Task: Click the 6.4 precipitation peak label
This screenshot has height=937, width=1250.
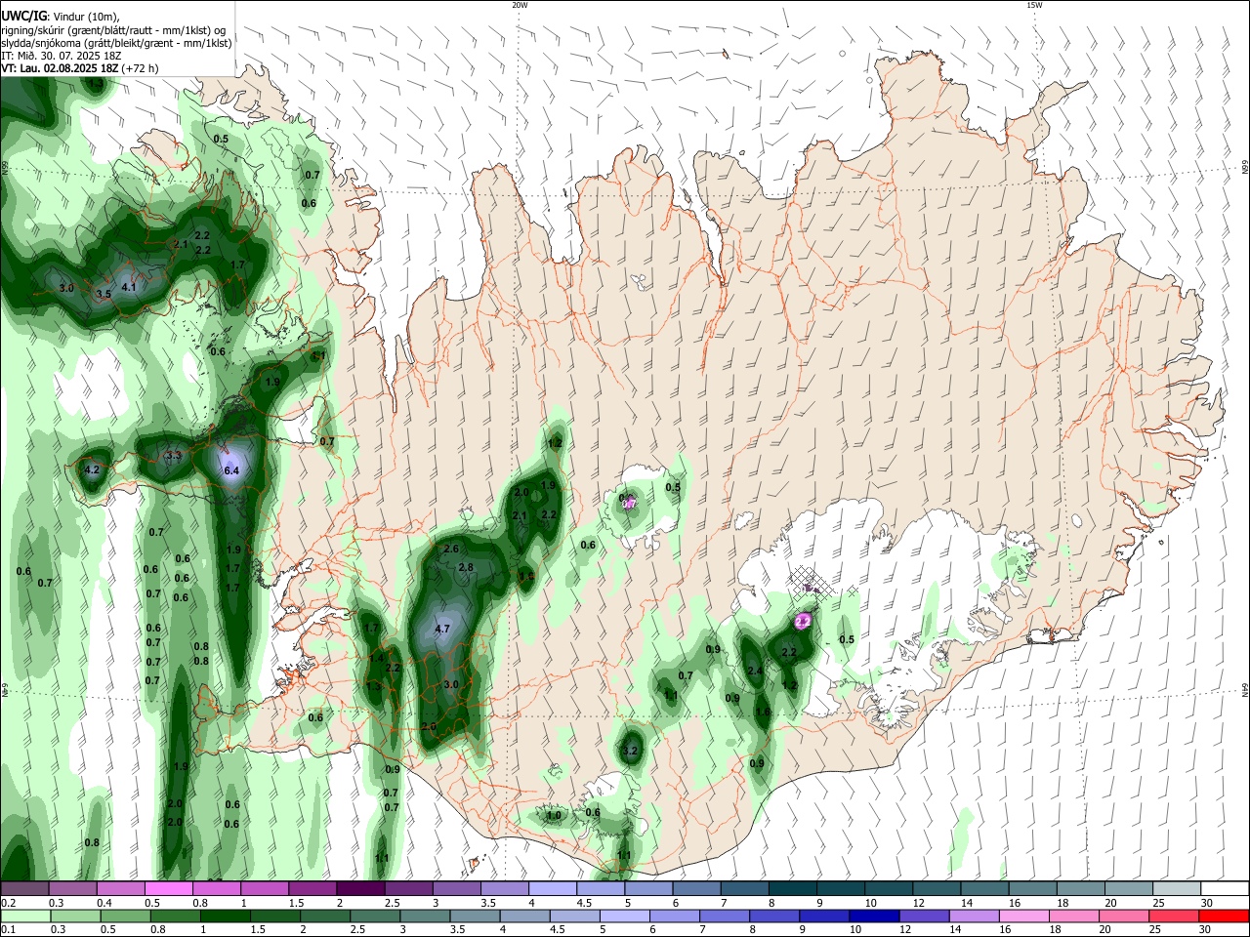Action: click(231, 470)
